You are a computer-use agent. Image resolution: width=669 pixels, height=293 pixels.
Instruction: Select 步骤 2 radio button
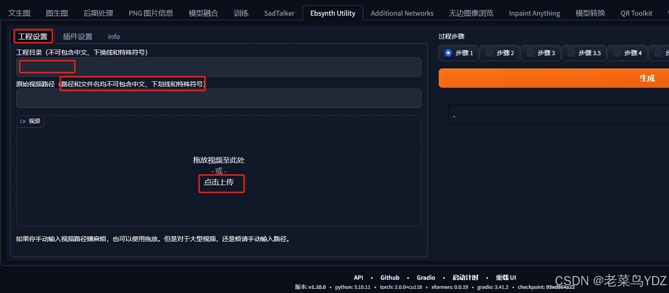500,53
